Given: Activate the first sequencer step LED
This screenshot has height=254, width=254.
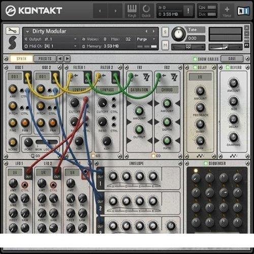Looking at the screenshot, I should pos(196,170).
